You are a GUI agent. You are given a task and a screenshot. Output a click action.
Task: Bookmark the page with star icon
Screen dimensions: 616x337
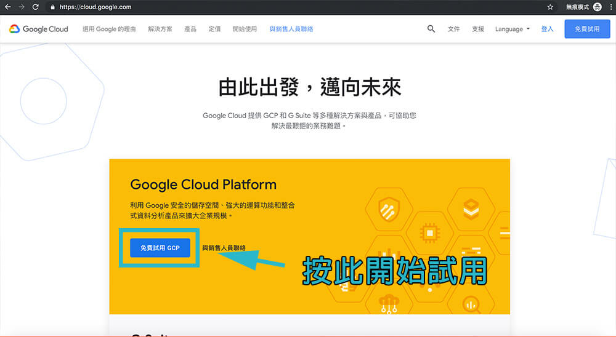point(550,7)
